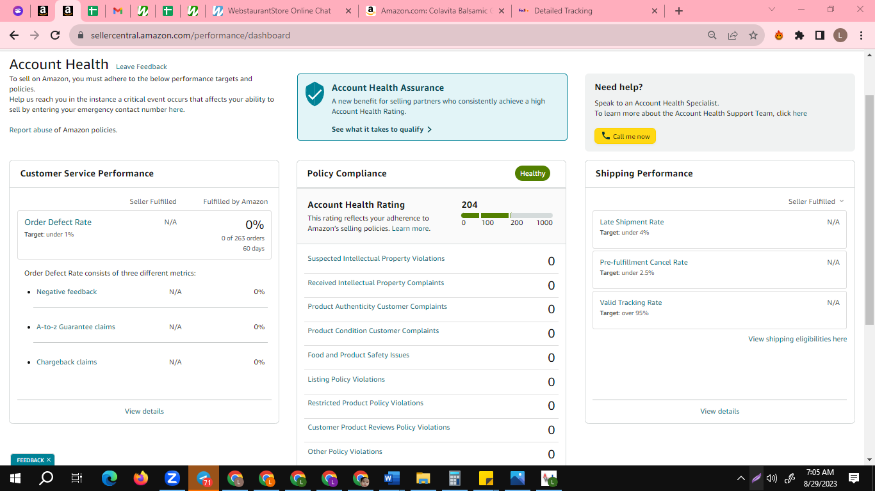Viewport: 875px width, 491px height.
Task: Launch Microsoft Edge from the taskbar
Action: [110, 478]
